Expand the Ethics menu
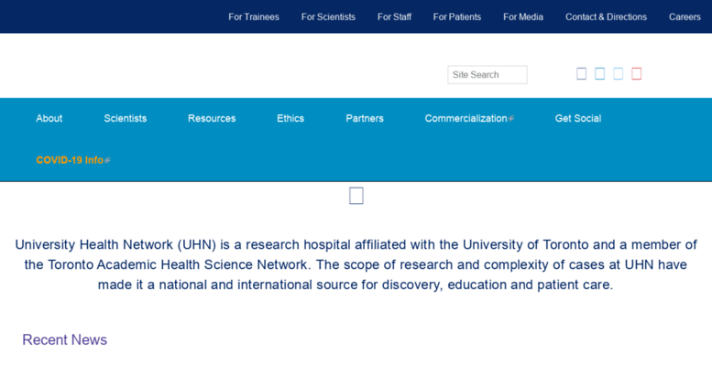The height and width of the screenshot is (387, 712). [290, 118]
